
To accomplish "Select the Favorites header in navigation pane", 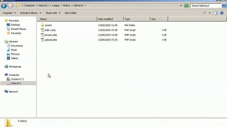I will pyautogui.click(x=14, y=20).
